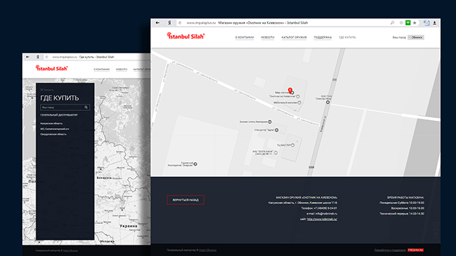
Task: Click the FRESHM.RU developer link
Action: click(415, 250)
